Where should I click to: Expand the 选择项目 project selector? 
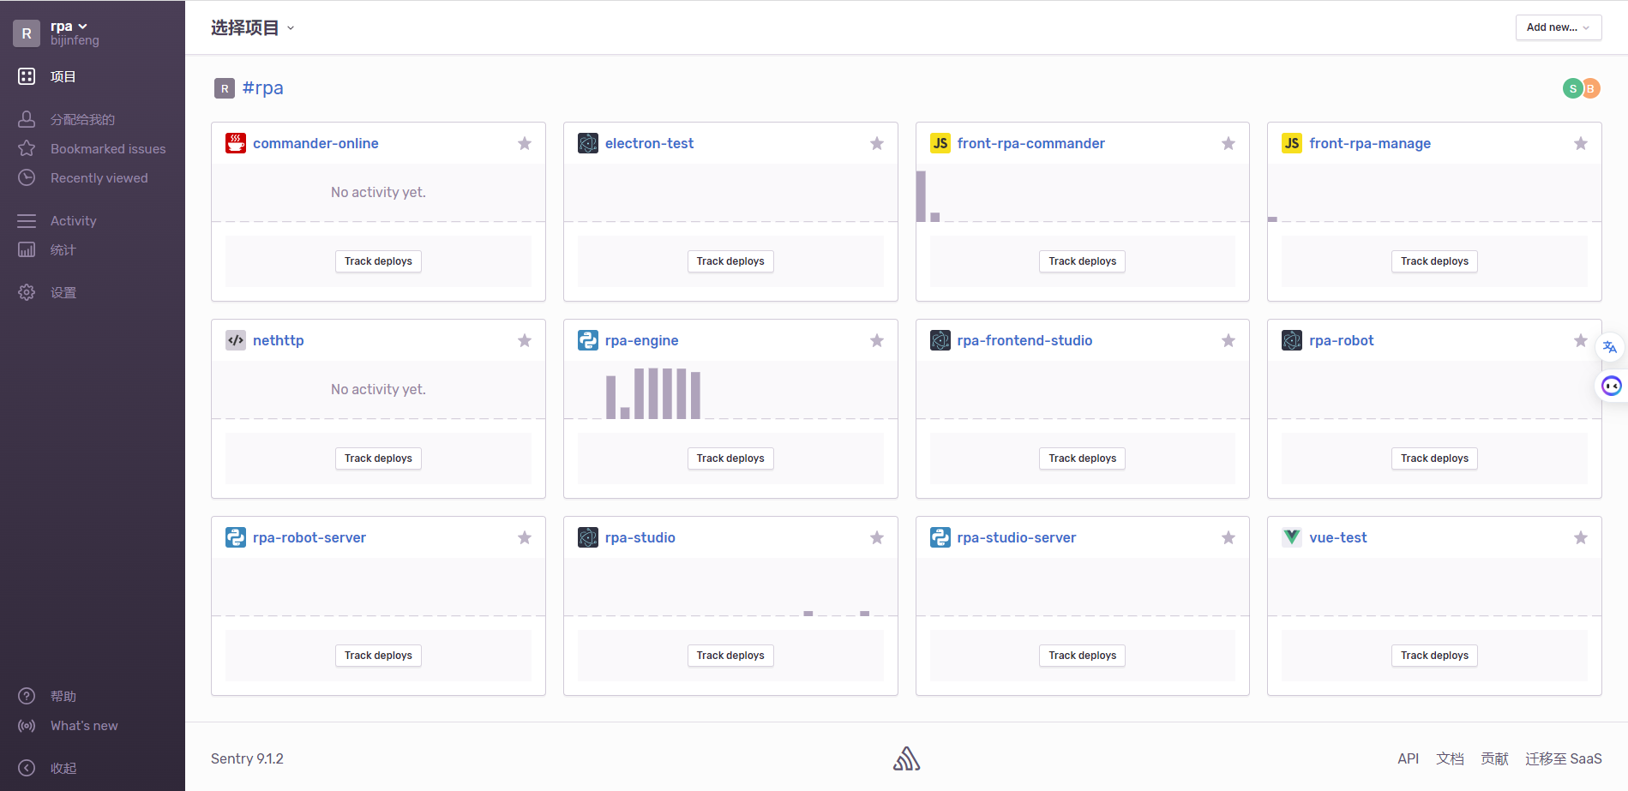click(253, 28)
